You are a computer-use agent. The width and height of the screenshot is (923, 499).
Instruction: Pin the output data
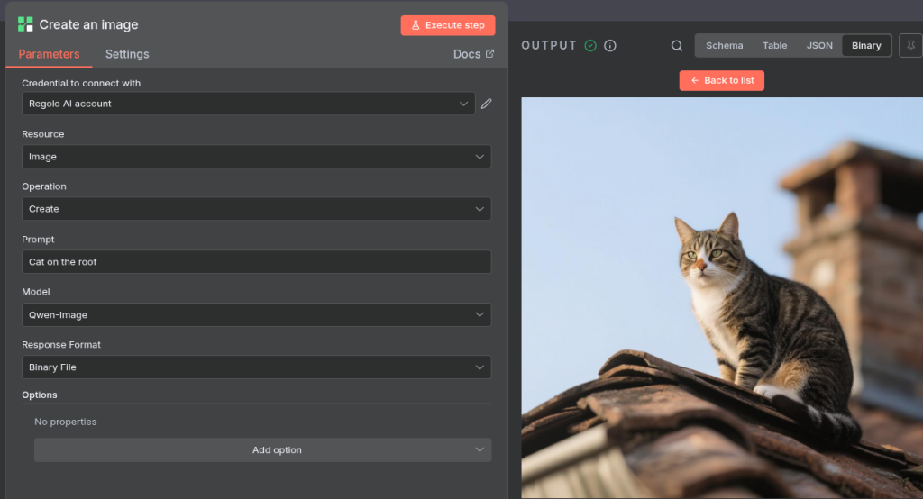tap(910, 46)
